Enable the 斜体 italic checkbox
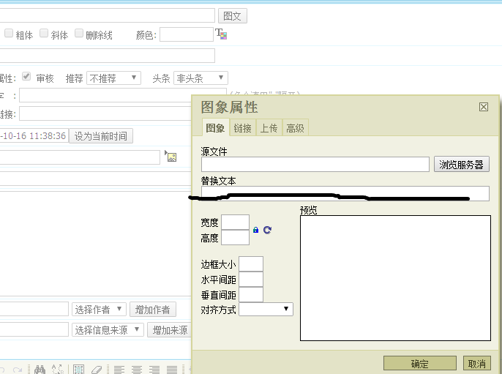The height and width of the screenshot is (374, 502). (x=44, y=34)
